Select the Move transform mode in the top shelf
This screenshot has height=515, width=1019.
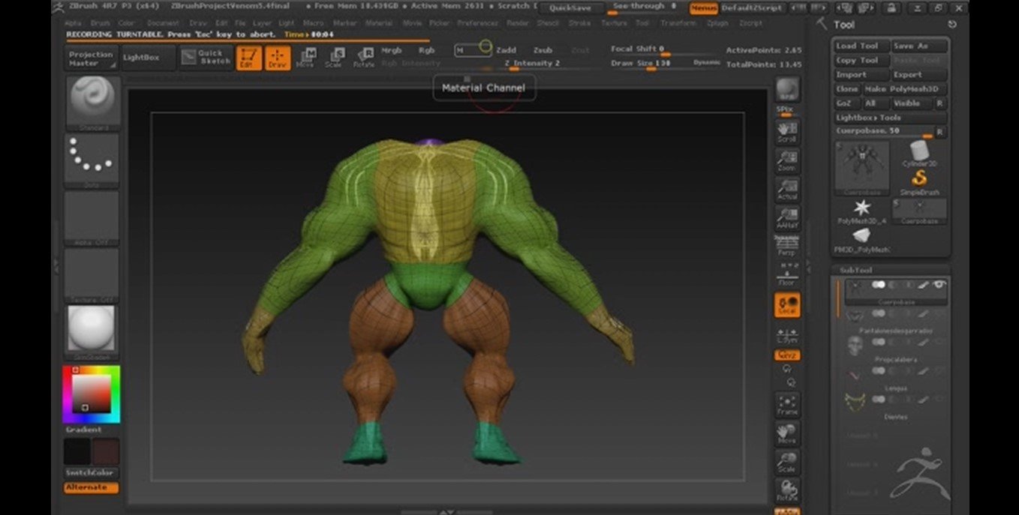click(x=306, y=58)
